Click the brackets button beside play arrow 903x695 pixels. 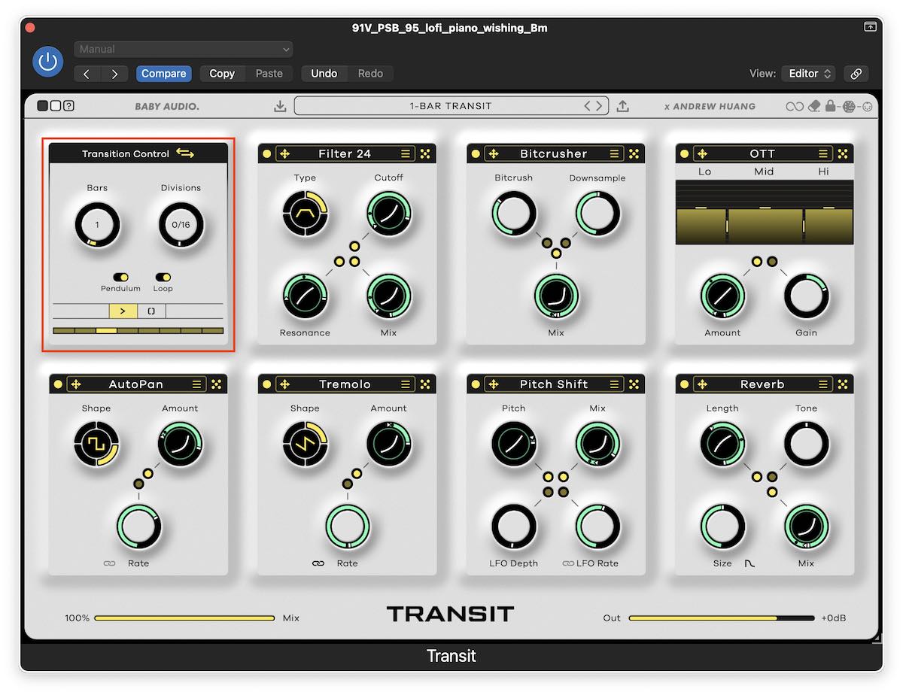[151, 311]
